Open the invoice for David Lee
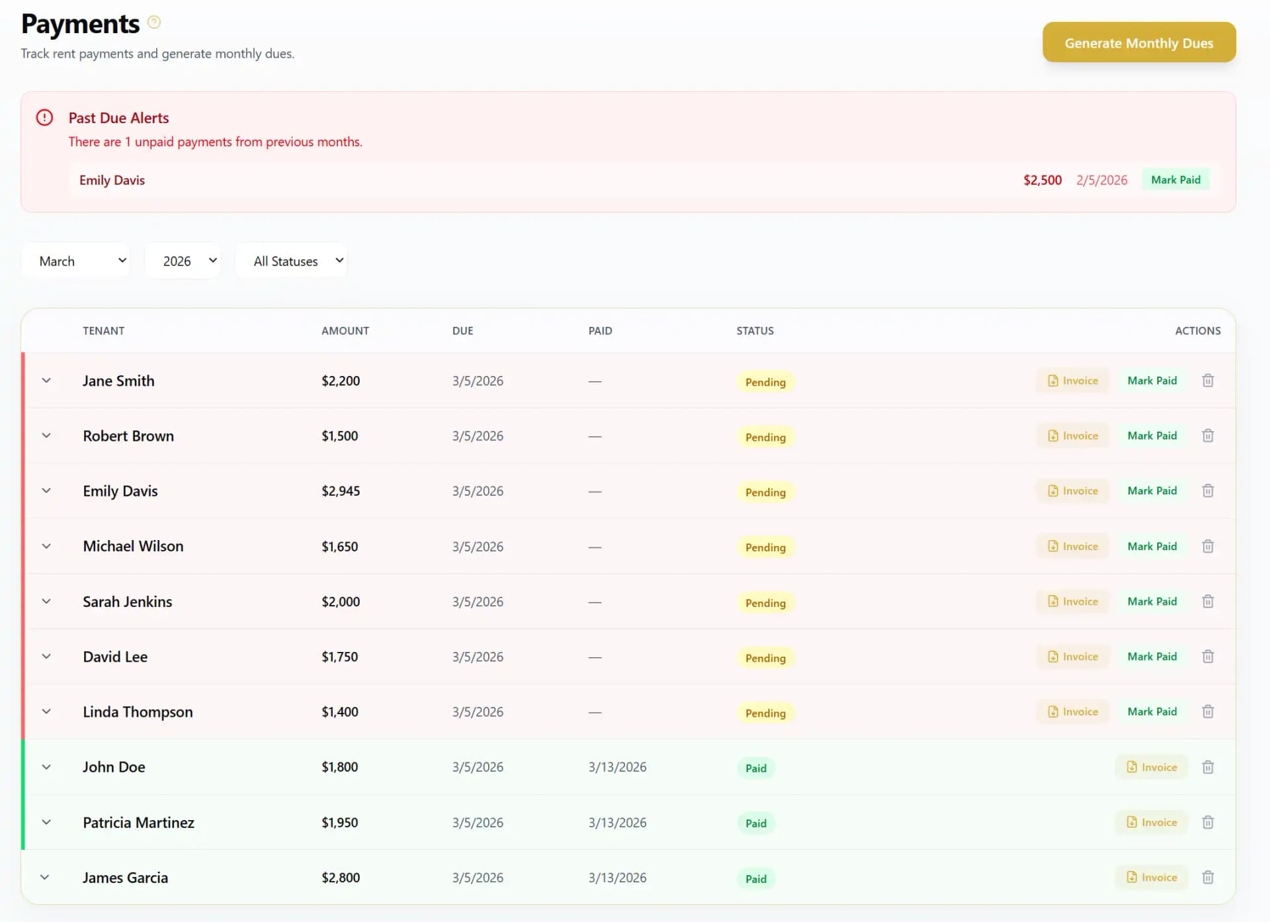Image resolution: width=1270 pixels, height=922 pixels. pos(1072,656)
